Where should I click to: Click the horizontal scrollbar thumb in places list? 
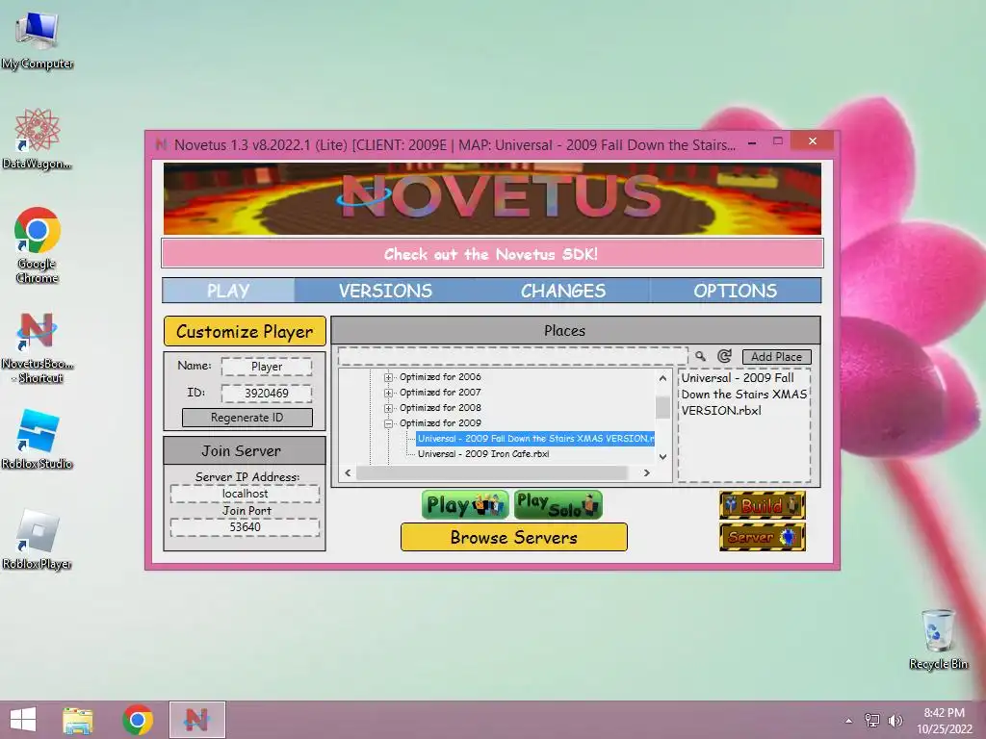tap(492, 472)
